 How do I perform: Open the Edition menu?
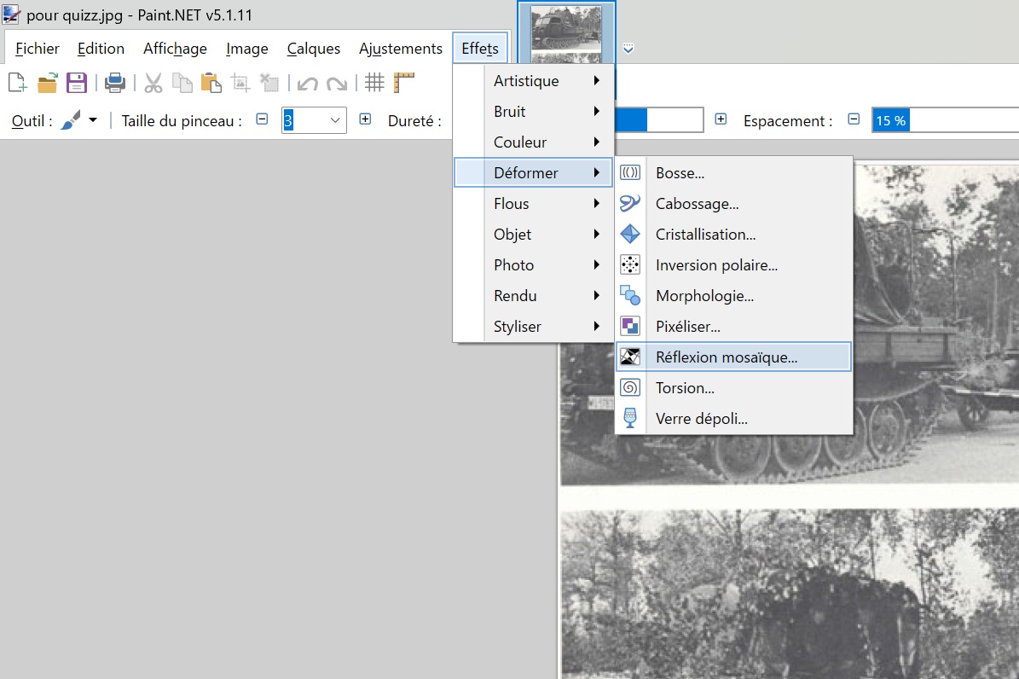[x=101, y=49]
